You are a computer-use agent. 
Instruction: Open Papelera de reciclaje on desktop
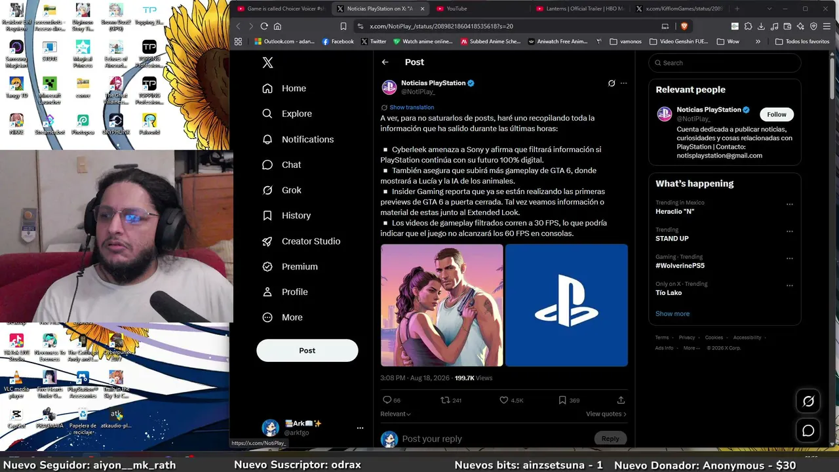click(83, 422)
